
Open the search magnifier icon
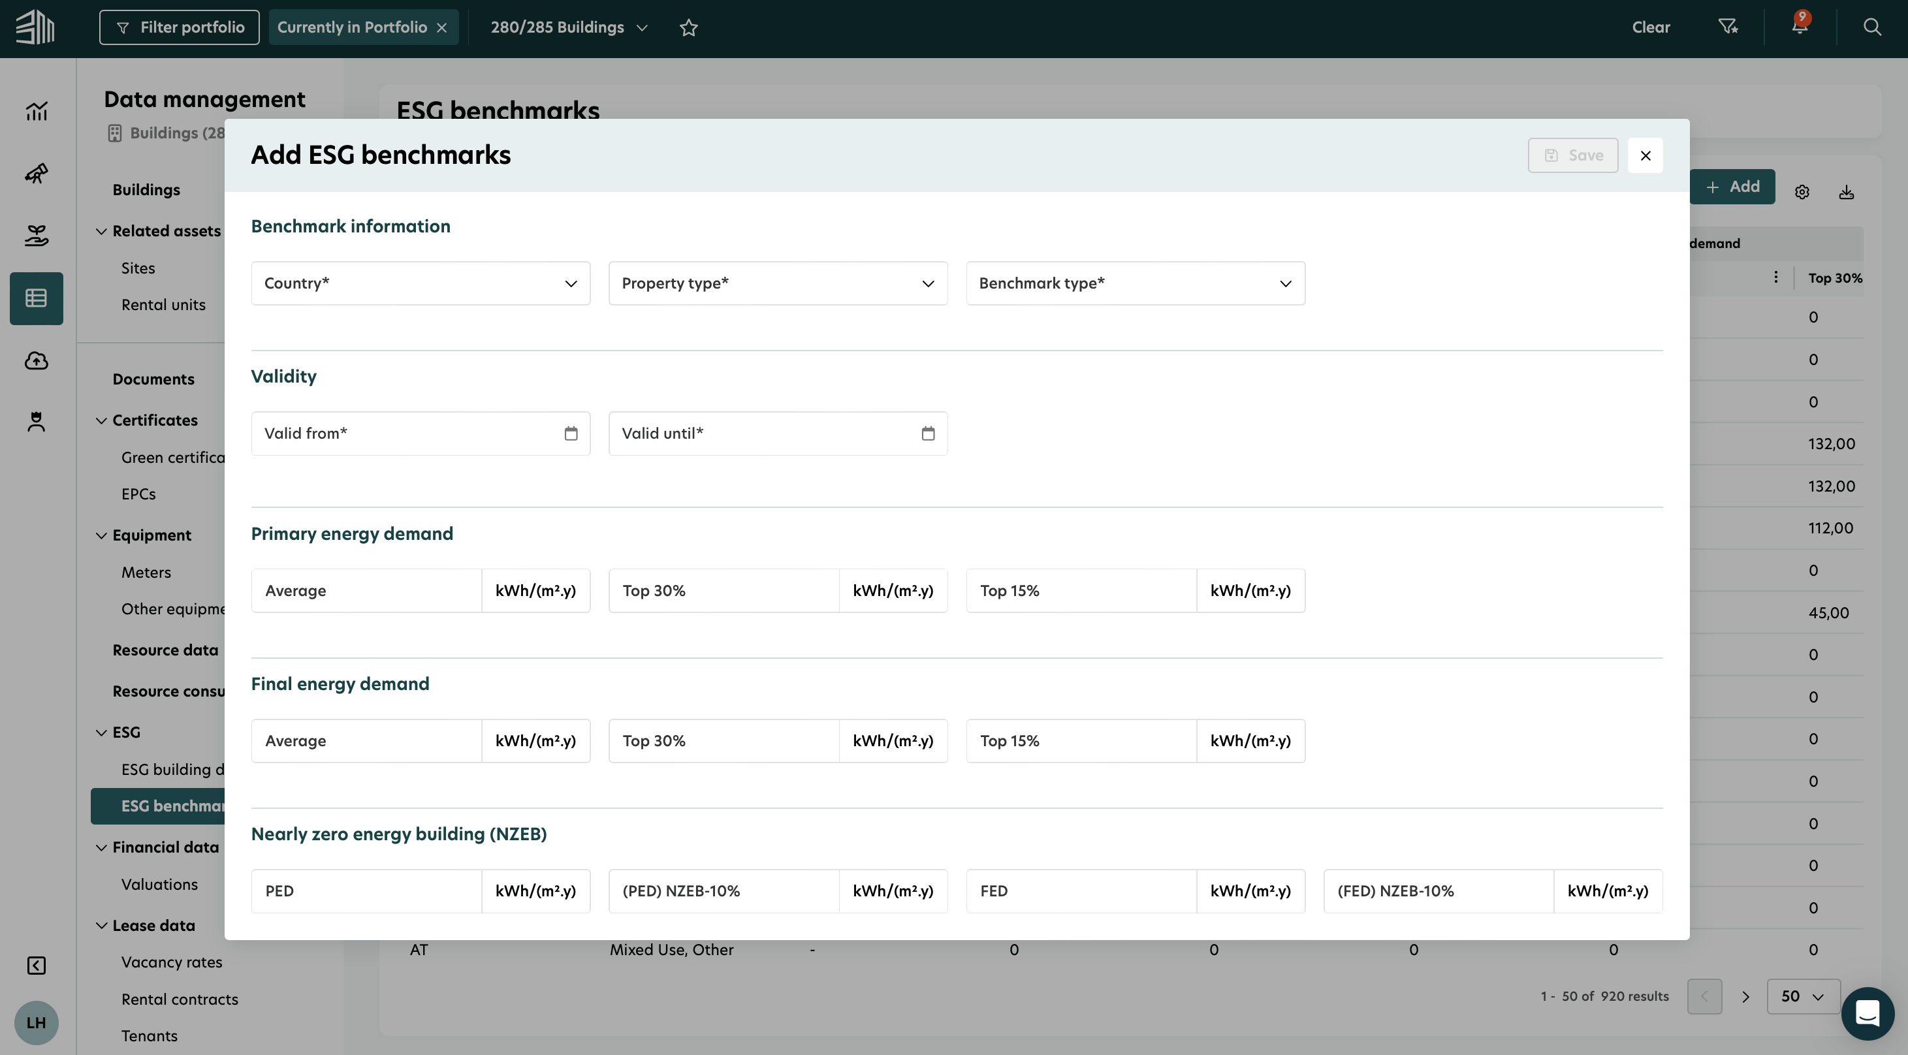(x=1871, y=27)
